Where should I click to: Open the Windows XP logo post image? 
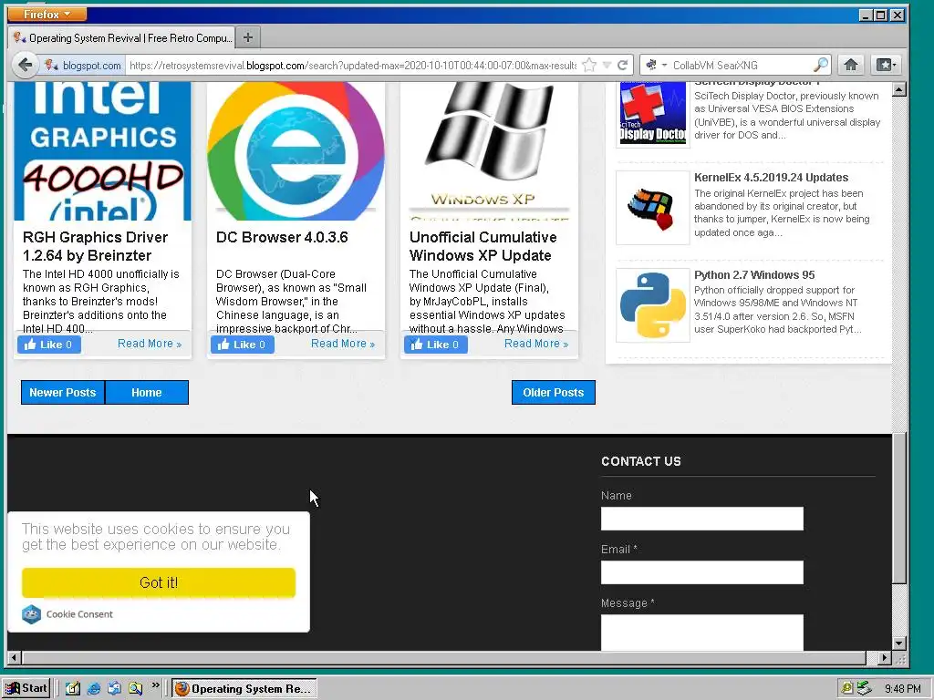pos(490,150)
